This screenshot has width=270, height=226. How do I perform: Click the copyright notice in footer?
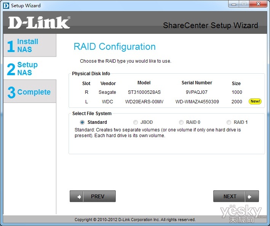click(x=135, y=220)
